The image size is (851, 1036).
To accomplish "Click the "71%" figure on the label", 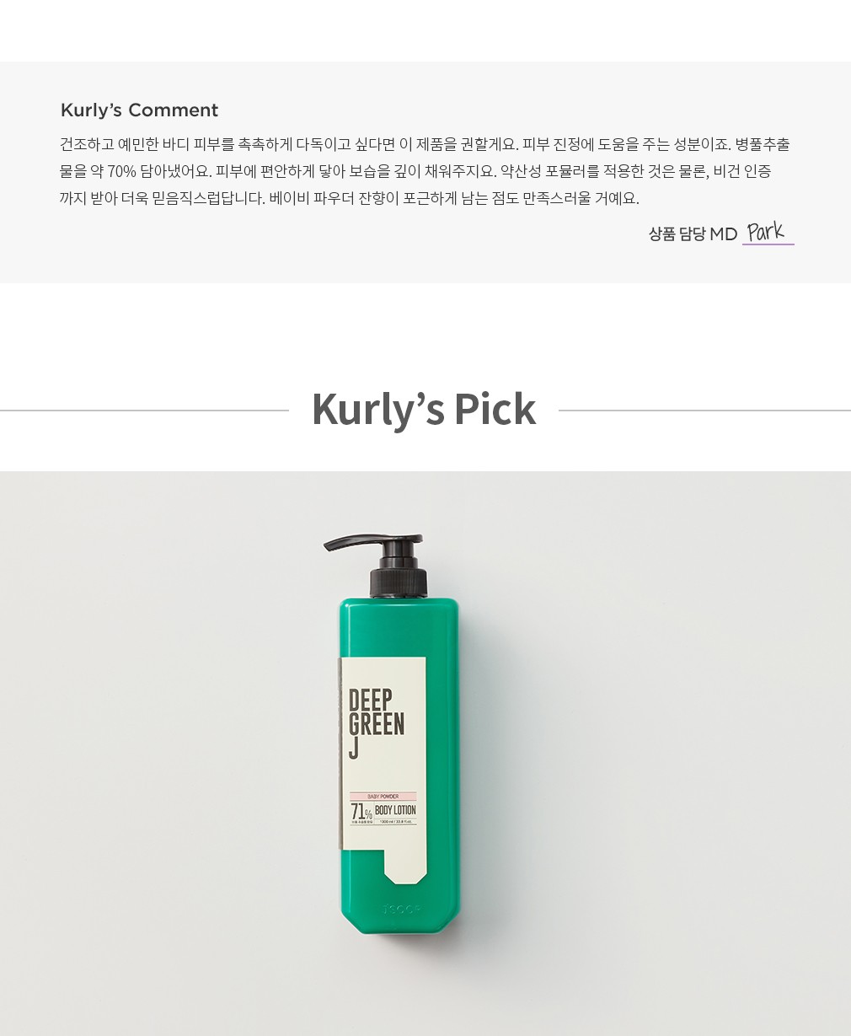I will (x=361, y=813).
